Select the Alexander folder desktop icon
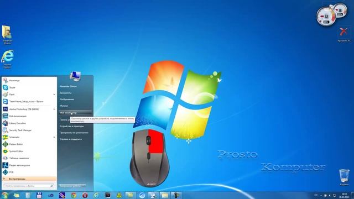The width and height of the screenshot is (354, 199). coord(7,34)
